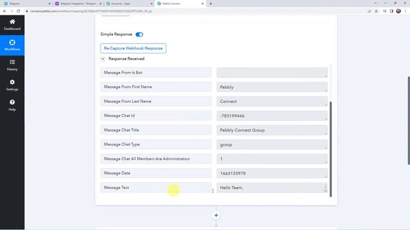Open the browser menu three dots
The width and height of the screenshot is (410, 230).
(x=406, y=11)
